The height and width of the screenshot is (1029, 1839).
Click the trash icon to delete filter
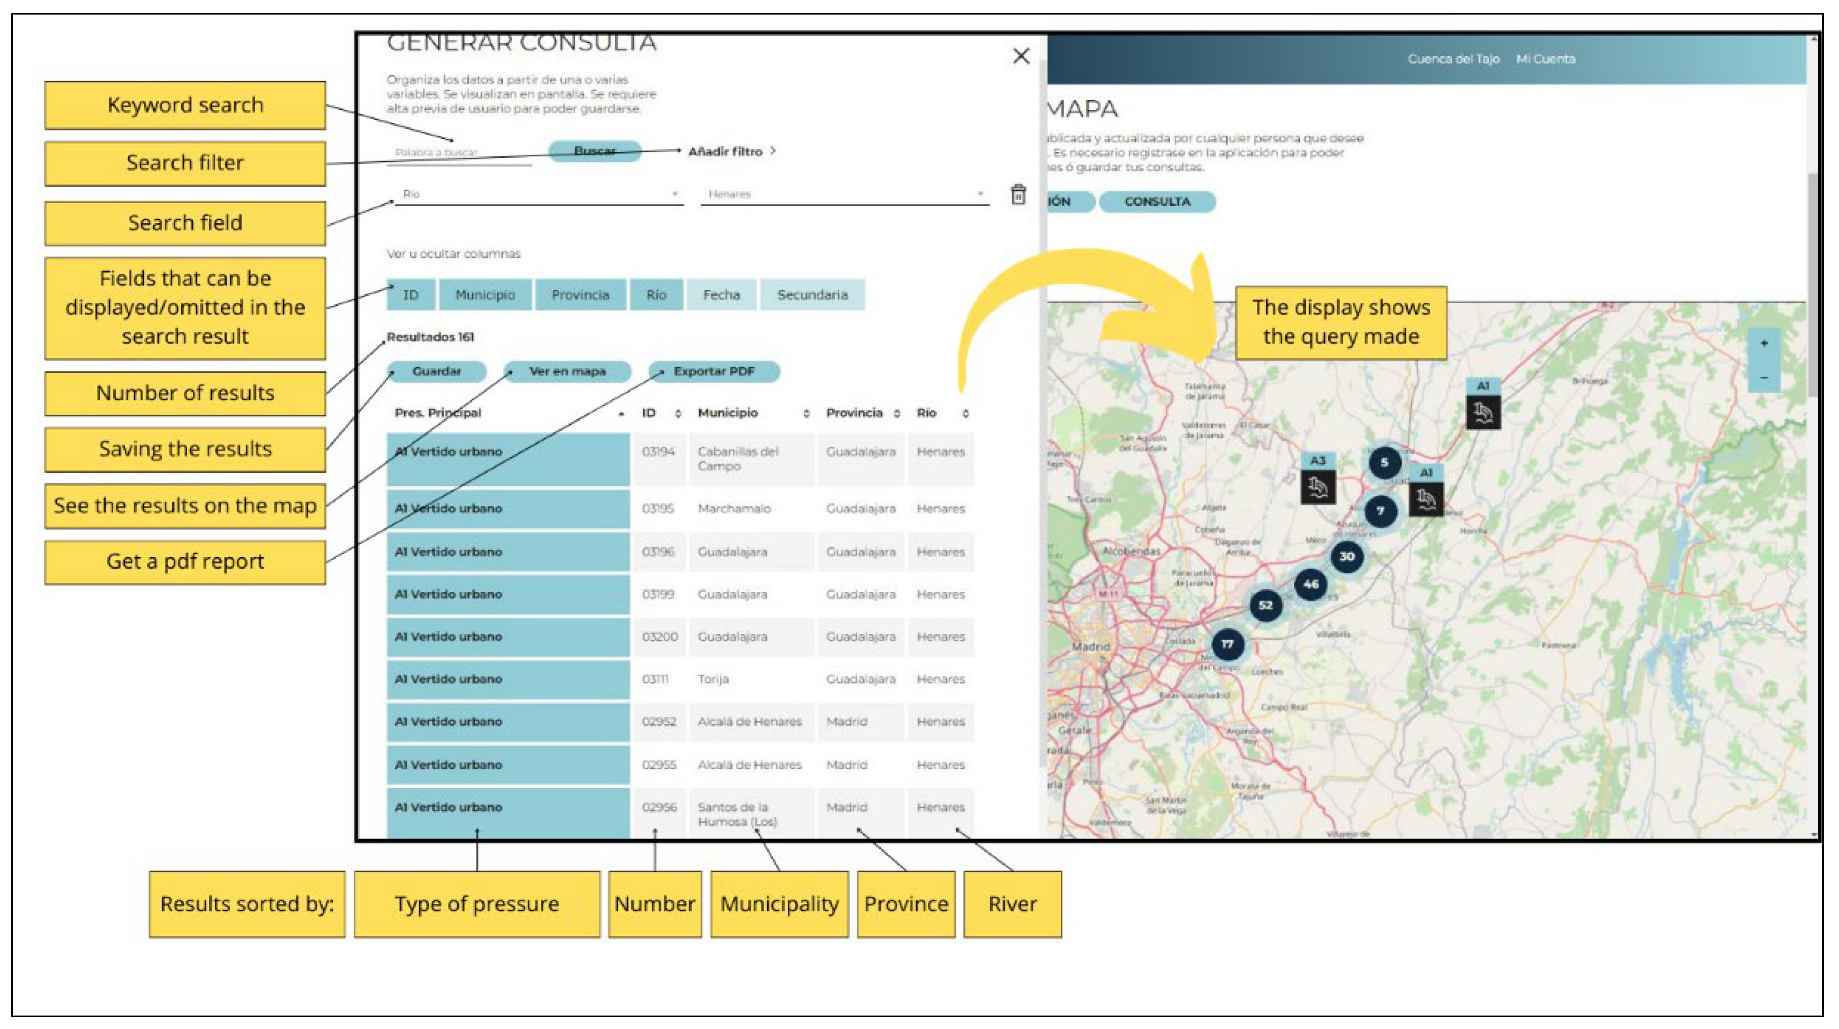point(1018,194)
